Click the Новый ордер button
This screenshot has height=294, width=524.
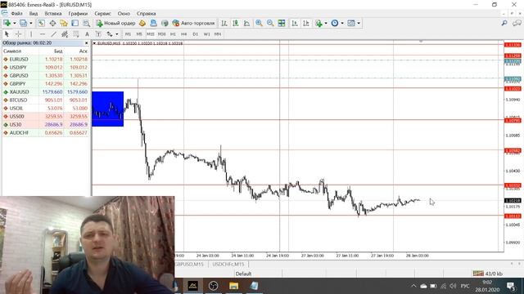115,23
